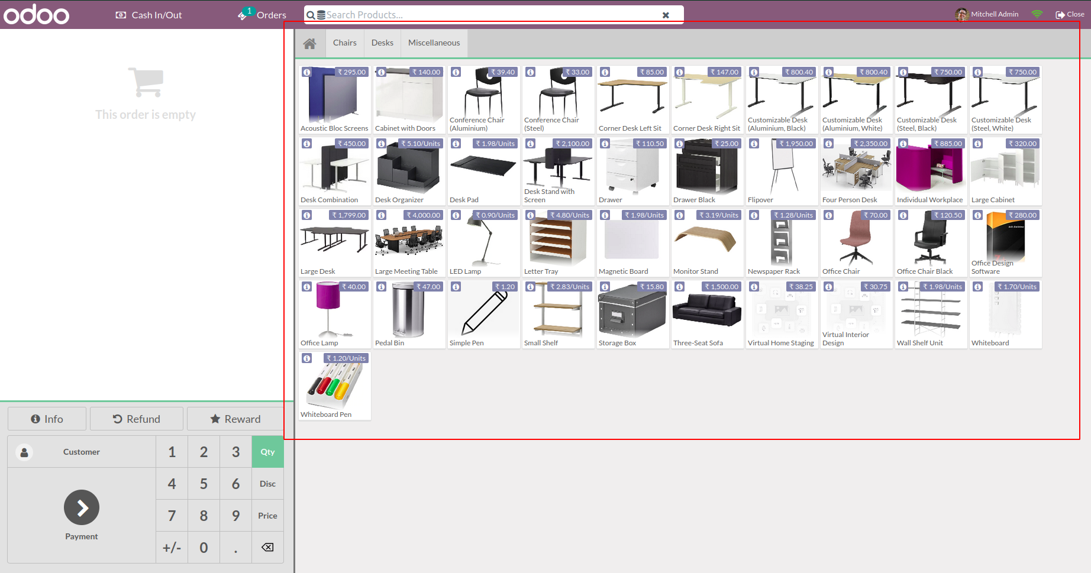This screenshot has width=1091, height=573.
Task: Open info icon on Acoustic Bloc Screens
Action: click(306, 72)
